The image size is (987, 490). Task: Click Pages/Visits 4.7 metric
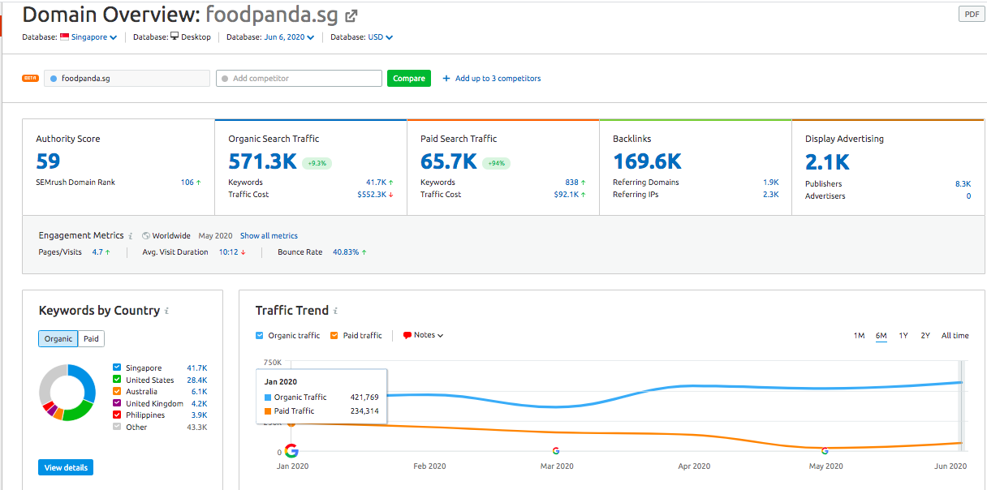point(97,252)
